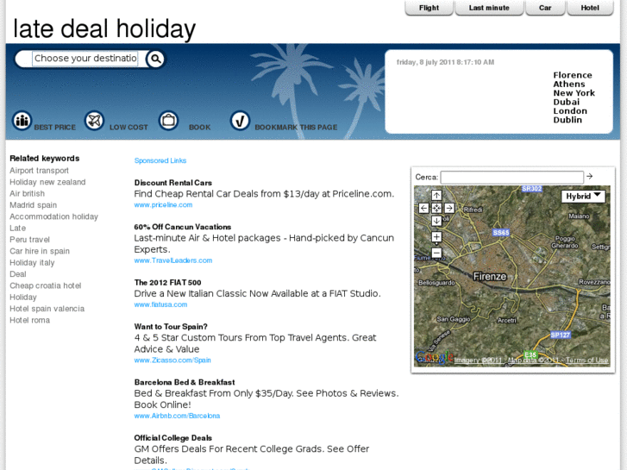Viewport: 627px width, 470px height.
Task: Open Hotel roma keyword
Action: pyautogui.click(x=30, y=321)
